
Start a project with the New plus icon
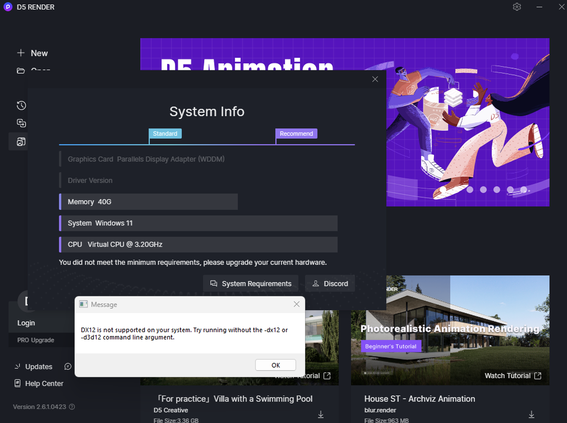tap(21, 53)
